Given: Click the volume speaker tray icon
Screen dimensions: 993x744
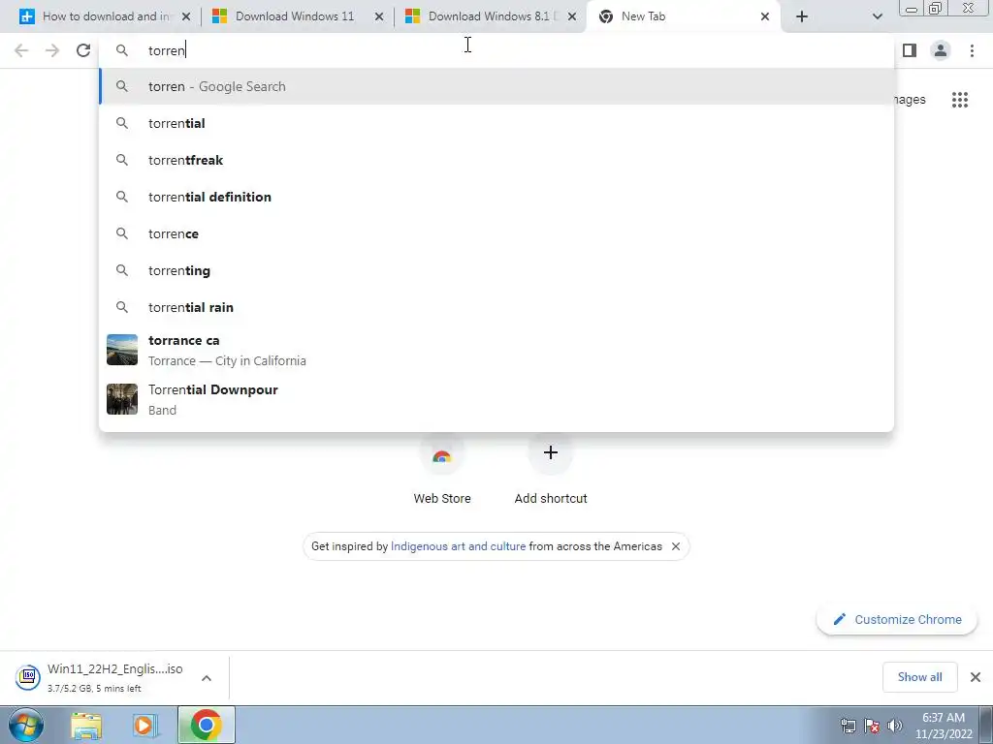Looking at the screenshot, I should tap(894, 726).
